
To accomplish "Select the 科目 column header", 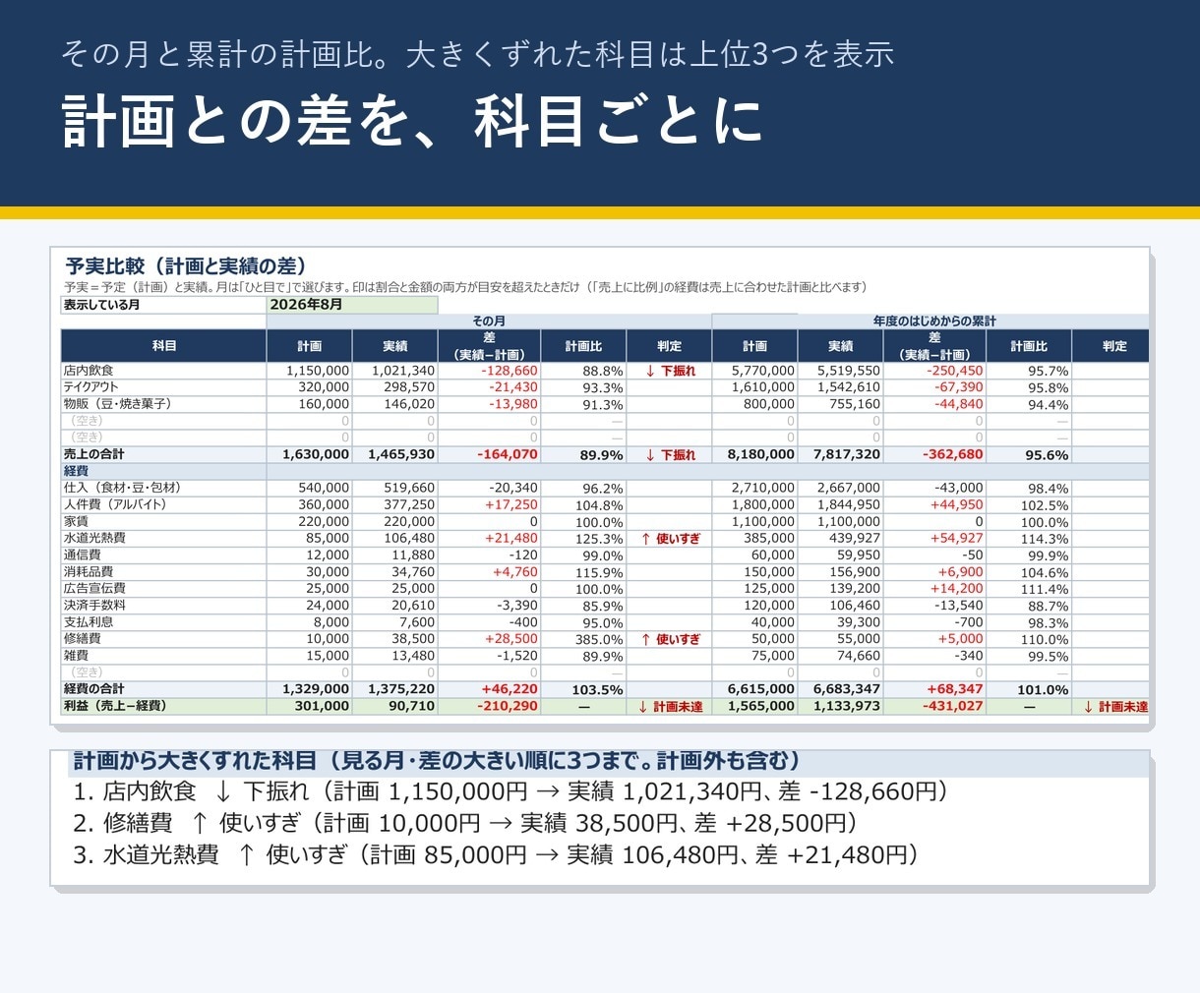I will pyautogui.click(x=163, y=346).
